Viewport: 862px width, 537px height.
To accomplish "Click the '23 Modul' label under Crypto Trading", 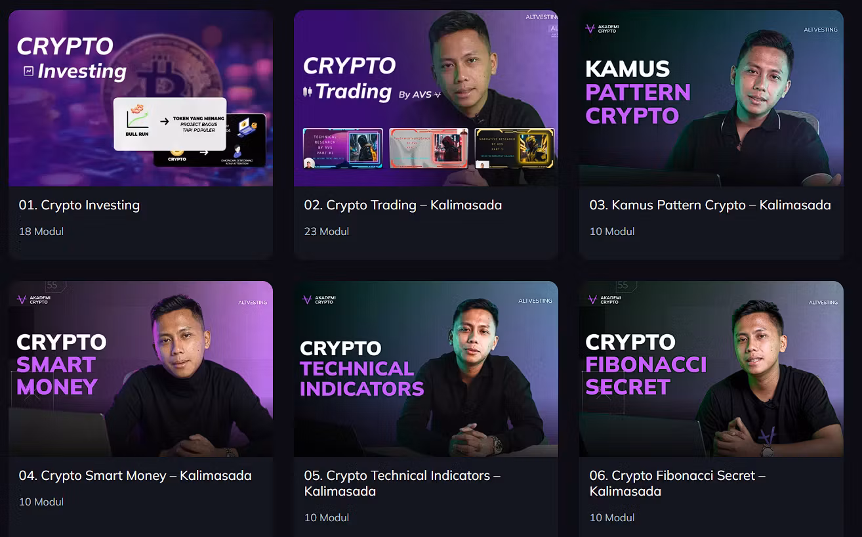I will pos(327,231).
